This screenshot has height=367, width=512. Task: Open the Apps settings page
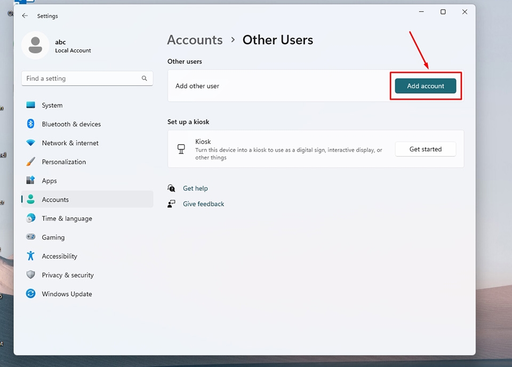pyautogui.click(x=87, y=180)
